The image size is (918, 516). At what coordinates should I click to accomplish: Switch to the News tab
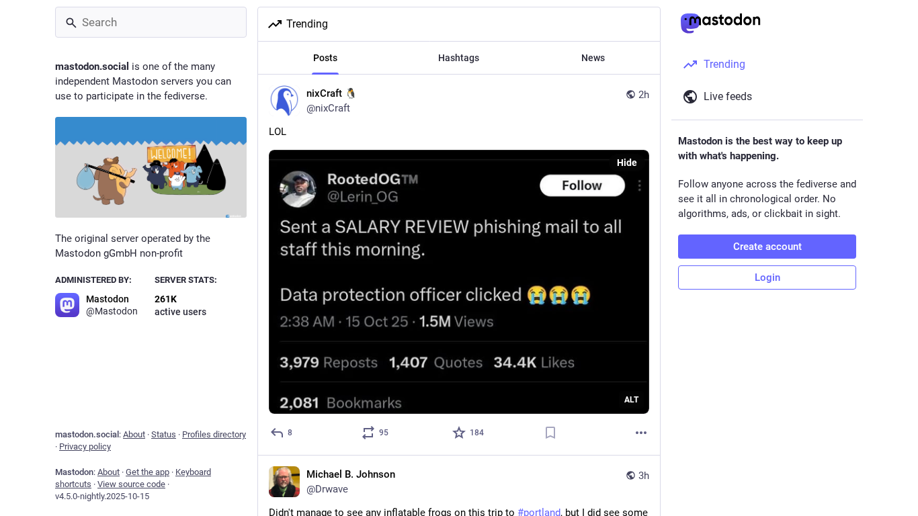click(593, 58)
